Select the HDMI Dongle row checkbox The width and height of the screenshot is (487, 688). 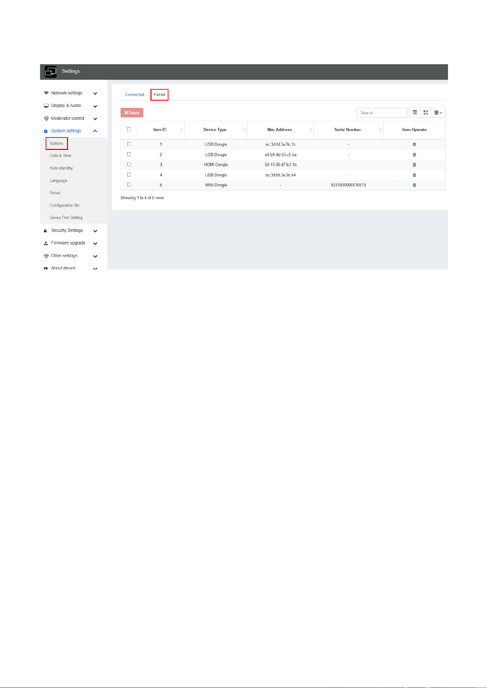coord(129,164)
